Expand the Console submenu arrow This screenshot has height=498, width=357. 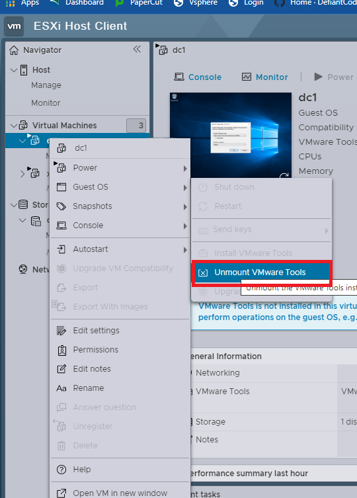click(x=185, y=226)
